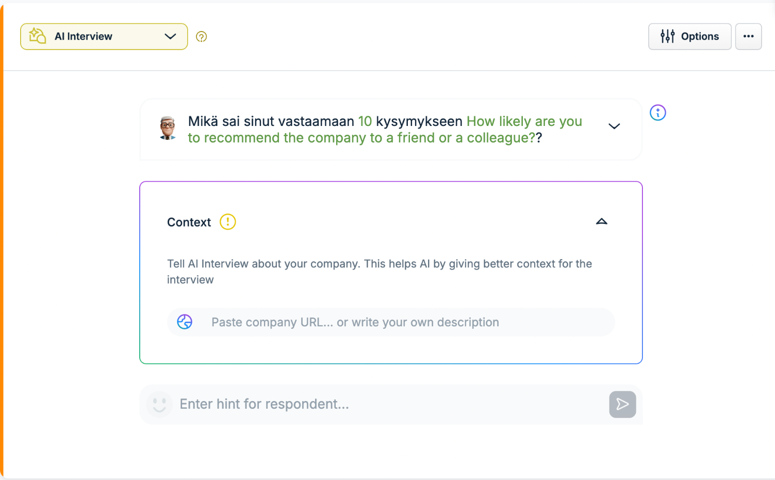Open the three-dot more menu

tap(748, 37)
